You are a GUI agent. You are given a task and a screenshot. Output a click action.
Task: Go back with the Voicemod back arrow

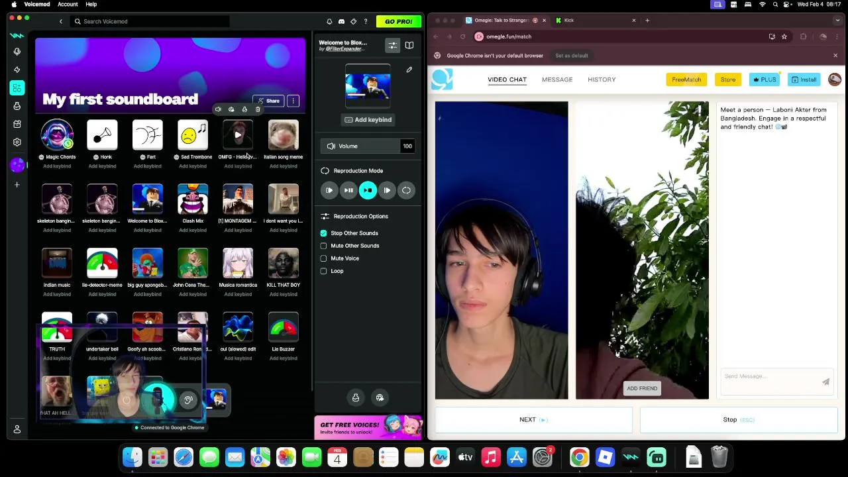tap(61, 21)
